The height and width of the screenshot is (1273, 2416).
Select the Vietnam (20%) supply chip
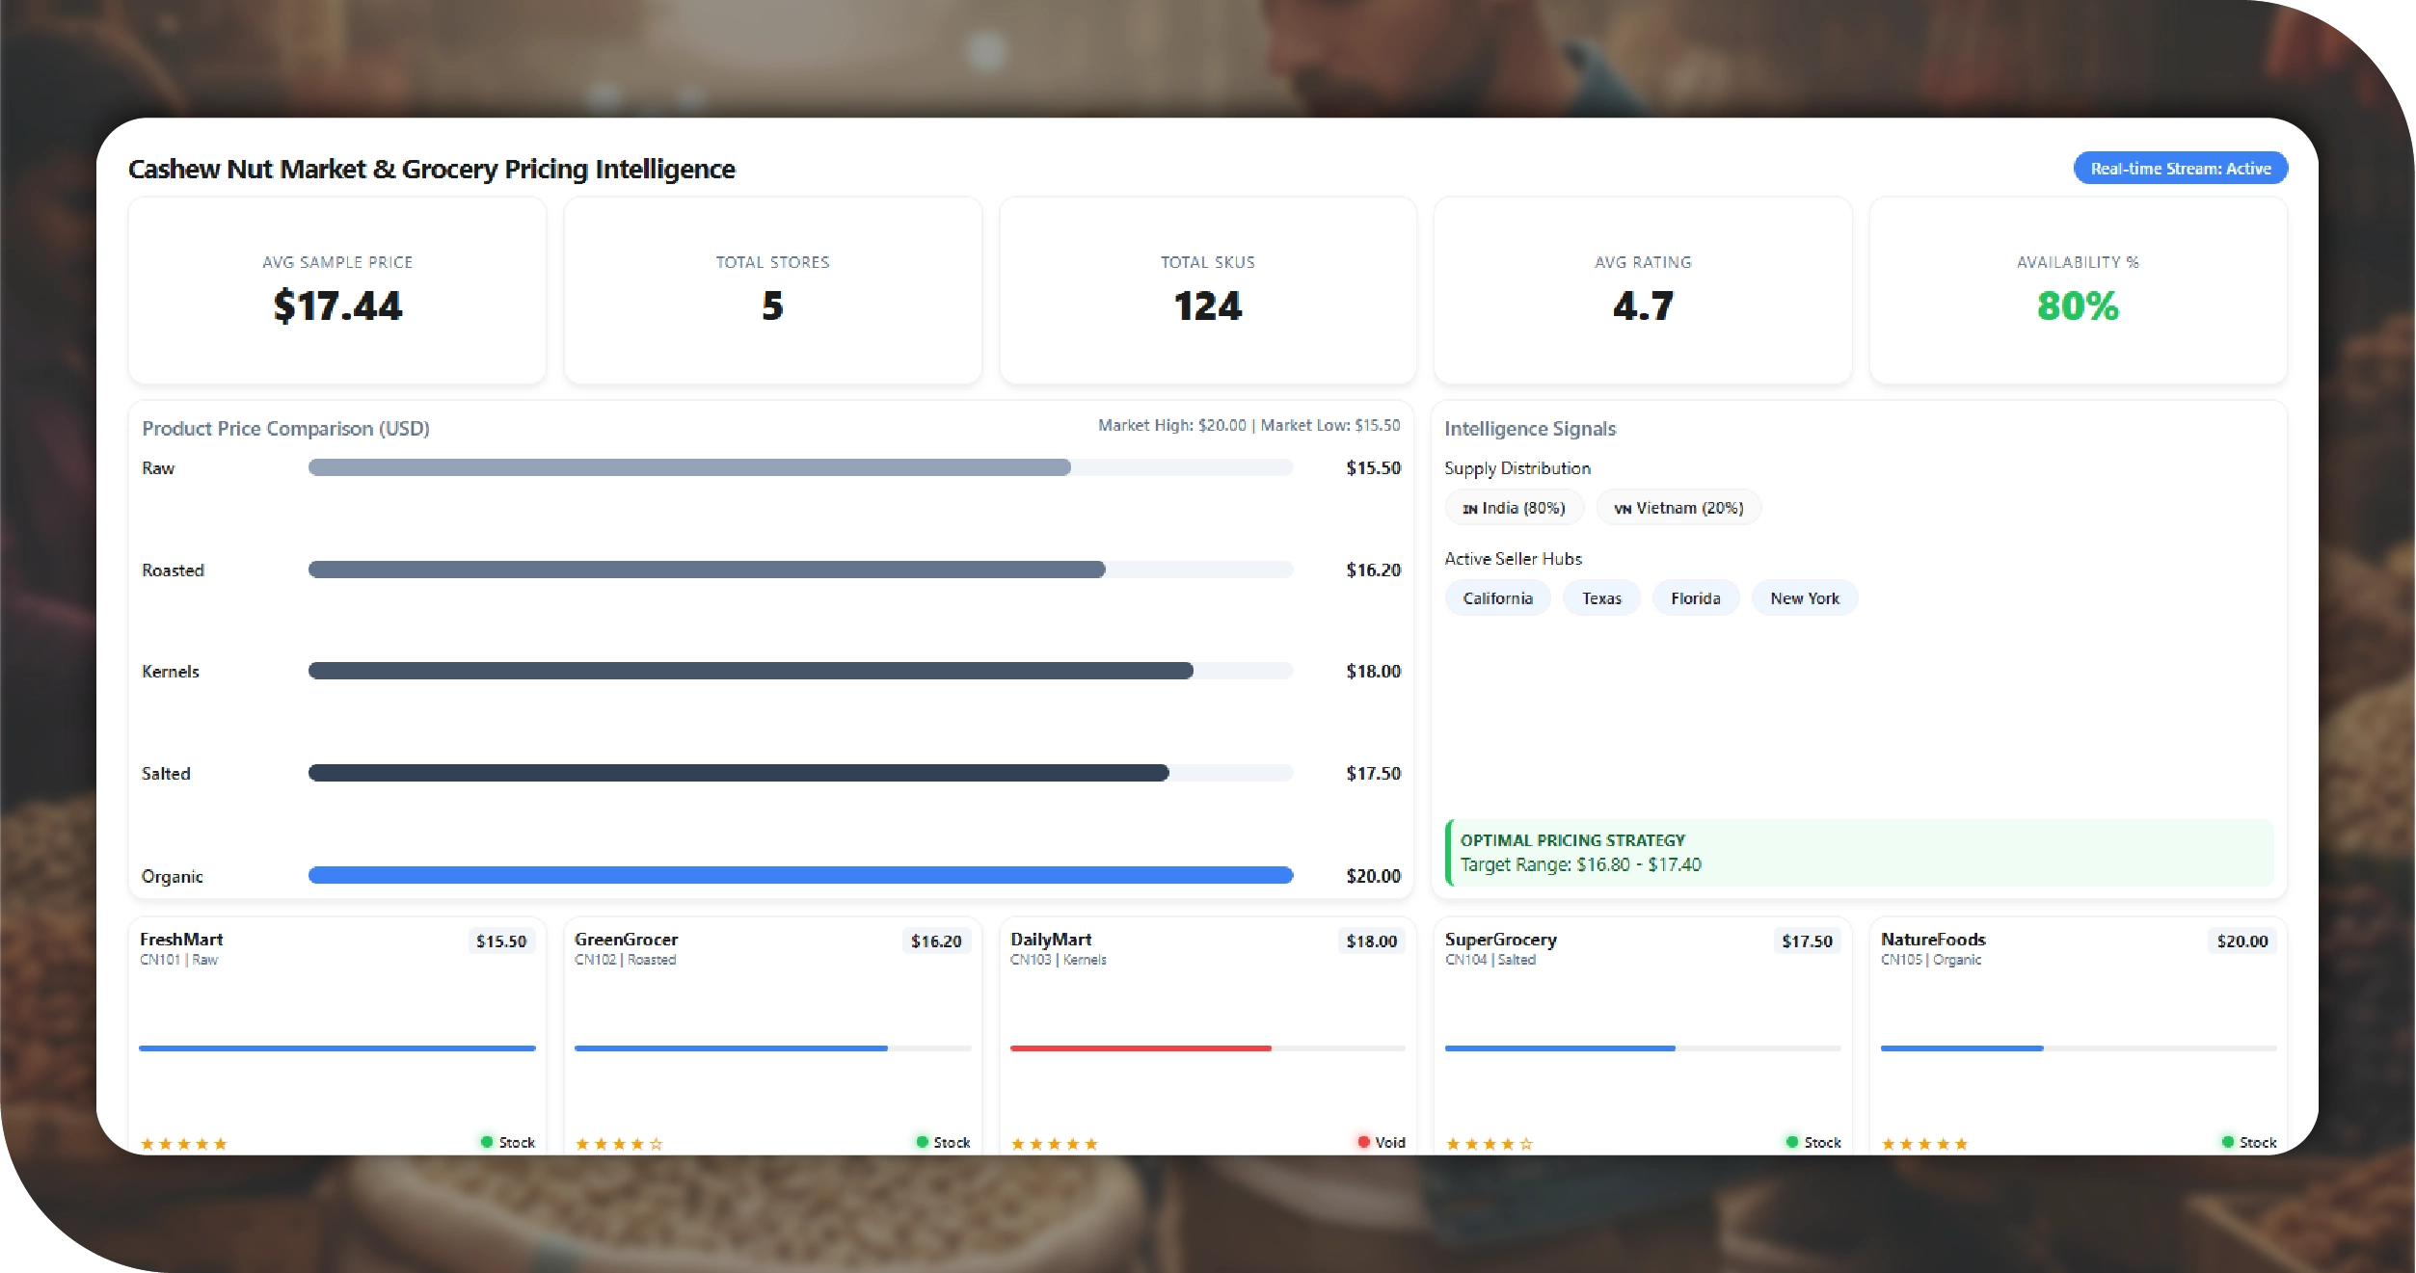pos(1678,508)
